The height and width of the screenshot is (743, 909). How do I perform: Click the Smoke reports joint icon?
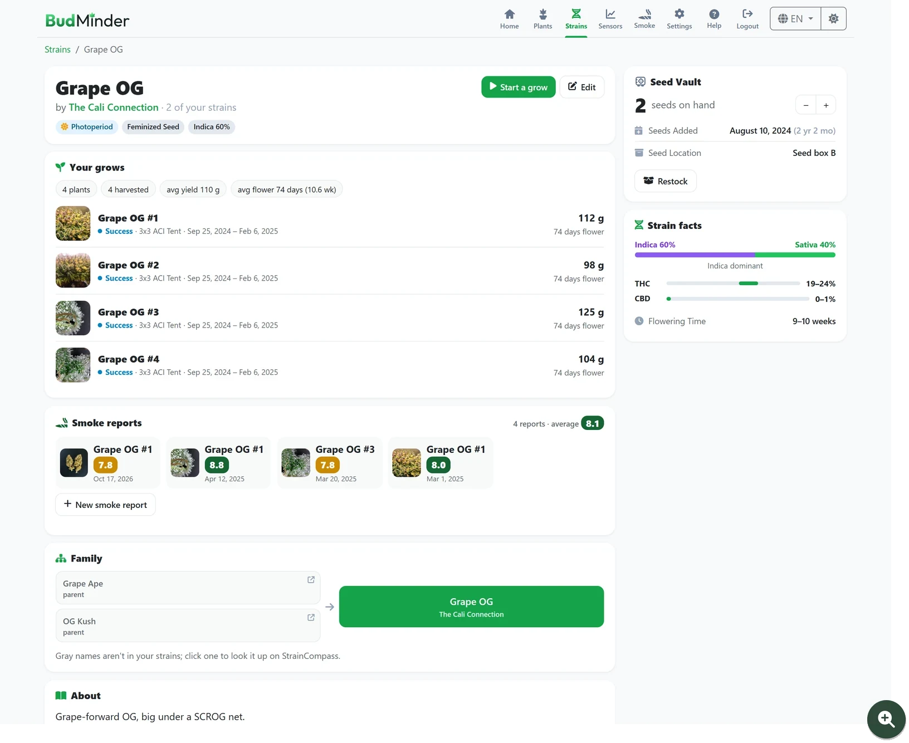(x=62, y=423)
